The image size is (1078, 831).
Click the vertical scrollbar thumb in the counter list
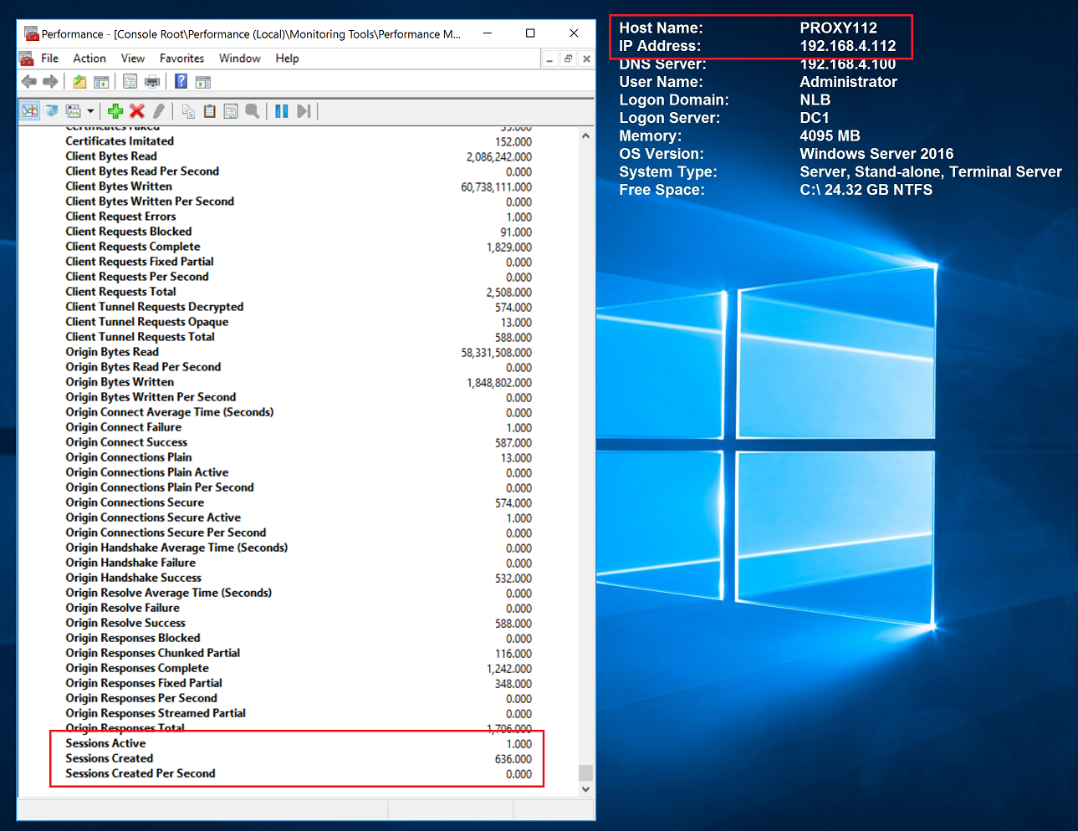585,772
